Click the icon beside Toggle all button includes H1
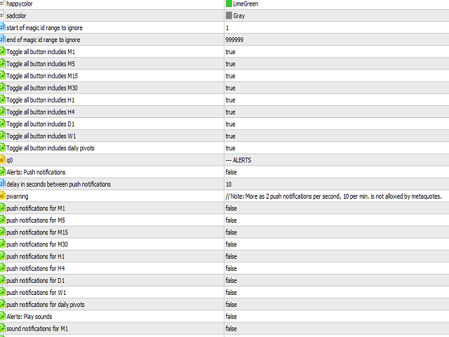Viewport: 449px width, 337px height. [3, 100]
